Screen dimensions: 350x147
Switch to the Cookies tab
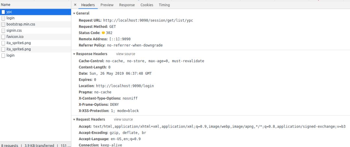pos(147,5)
